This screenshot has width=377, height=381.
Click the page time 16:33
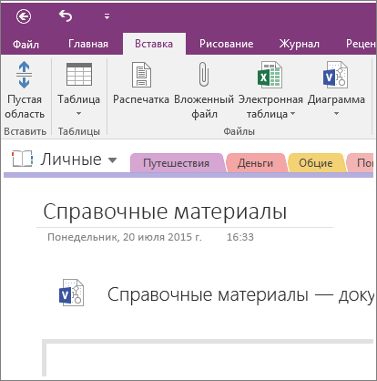click(240, 237)
